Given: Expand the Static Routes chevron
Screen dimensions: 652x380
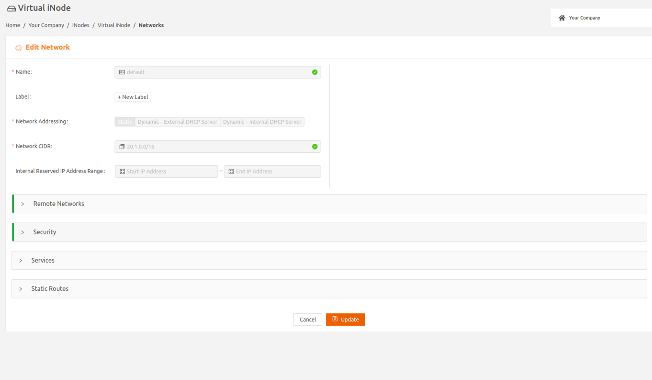Looking at the screenshot, I should 21,289.
